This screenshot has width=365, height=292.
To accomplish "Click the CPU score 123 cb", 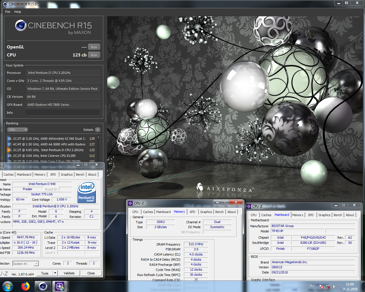I will 80,55.
